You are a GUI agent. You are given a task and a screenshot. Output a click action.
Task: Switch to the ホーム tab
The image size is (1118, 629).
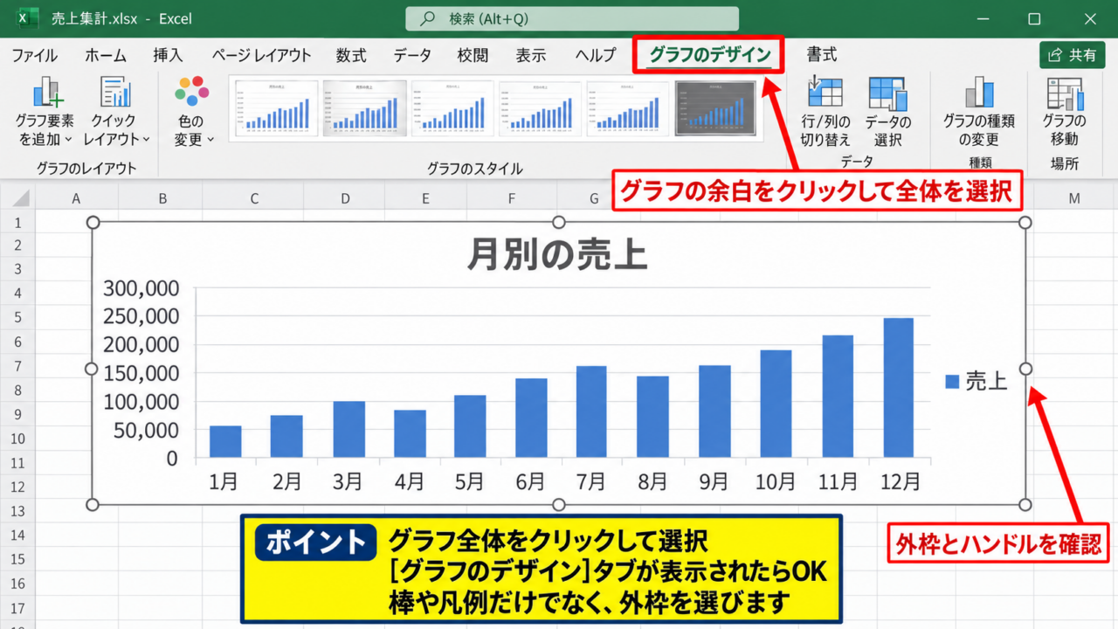tap(106, 55)
